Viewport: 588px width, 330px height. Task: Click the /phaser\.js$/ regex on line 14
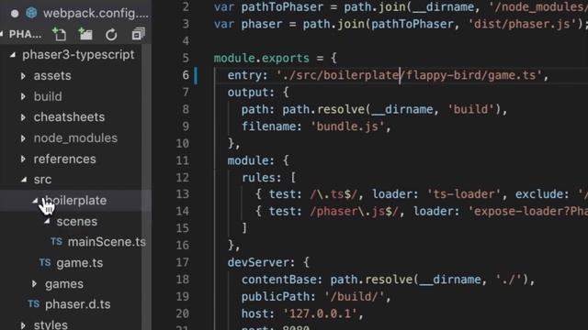click(x=354, y=212)
